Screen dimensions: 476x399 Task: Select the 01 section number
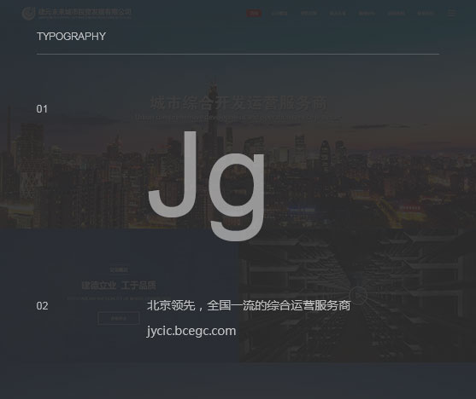tap(42, 109)
